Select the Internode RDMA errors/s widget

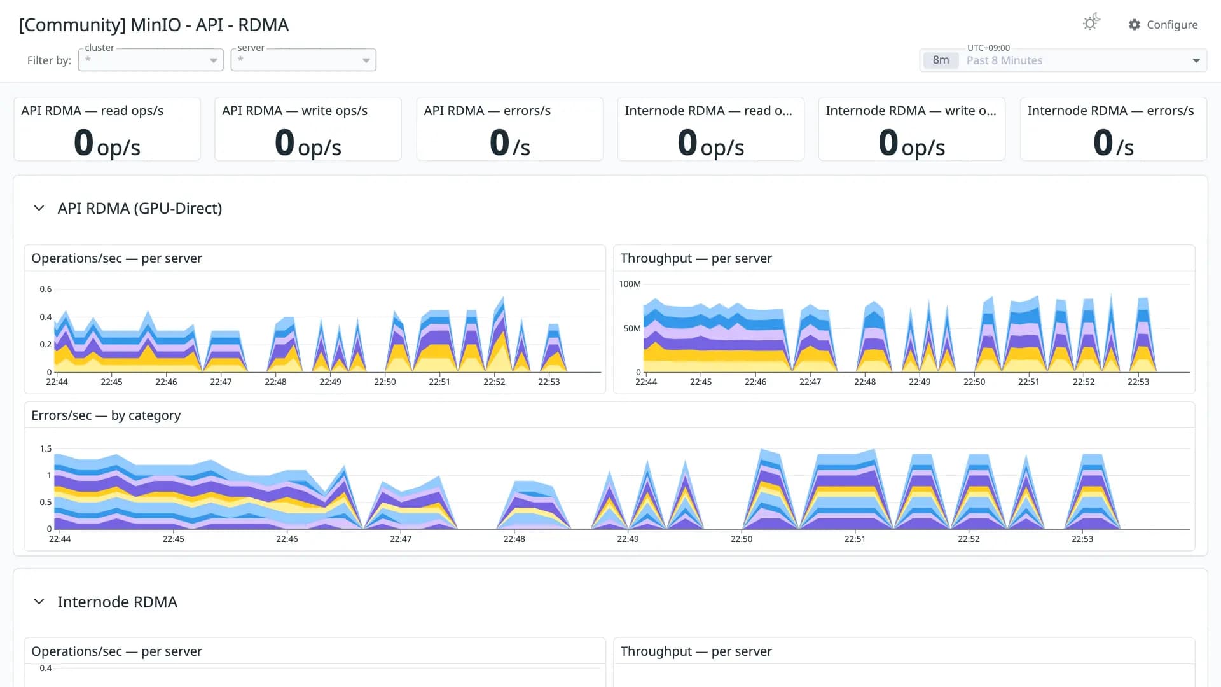point(1113,129)
